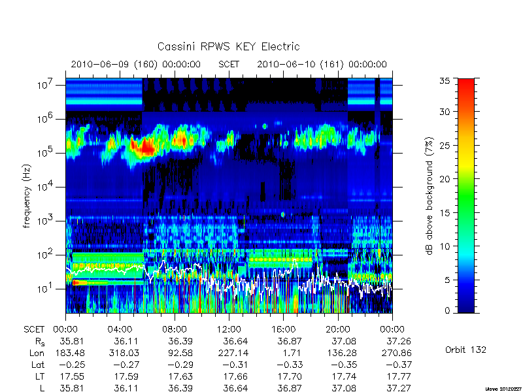Click the 'SCET' label in the top header

[229, 64]
